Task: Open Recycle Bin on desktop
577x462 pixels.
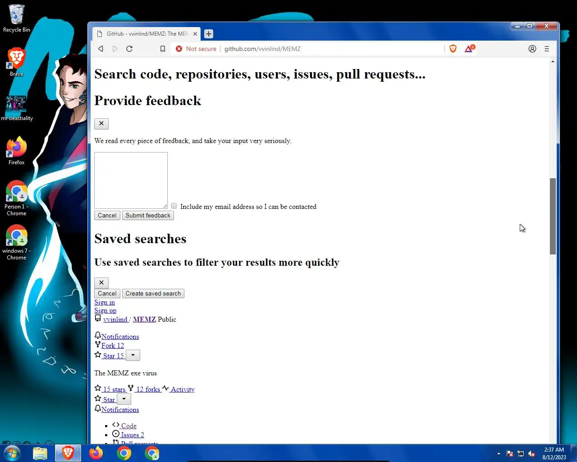Action: point(16,19)
